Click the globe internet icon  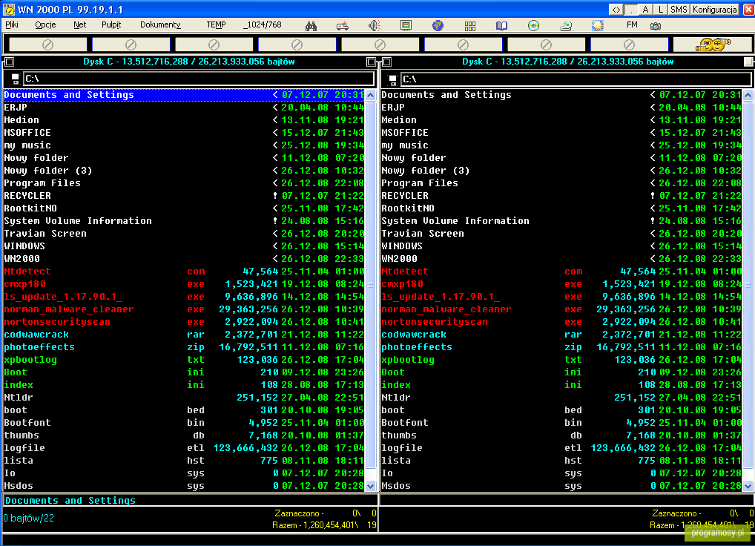pyautogui.click(x=438, y=25)
